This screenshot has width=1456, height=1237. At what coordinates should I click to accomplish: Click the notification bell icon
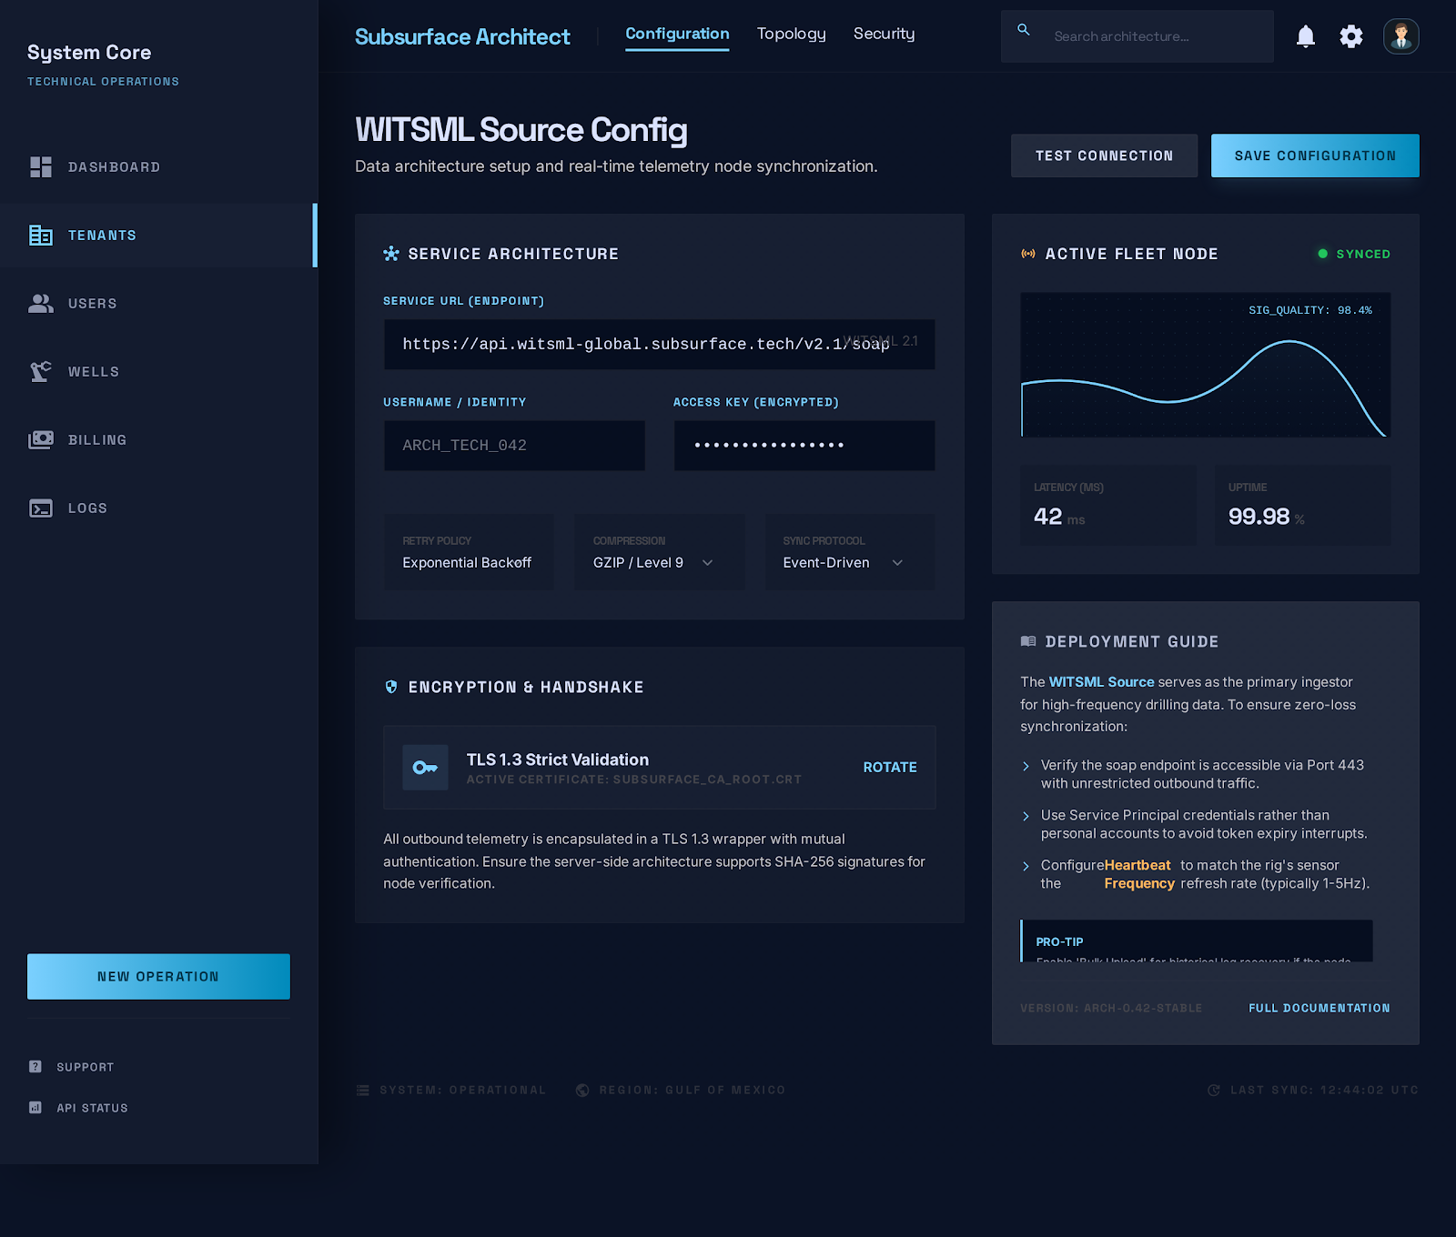point(1305,36)
